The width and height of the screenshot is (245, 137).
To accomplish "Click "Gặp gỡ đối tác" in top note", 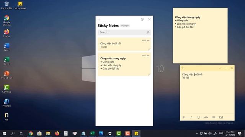I will click(185, 27).
